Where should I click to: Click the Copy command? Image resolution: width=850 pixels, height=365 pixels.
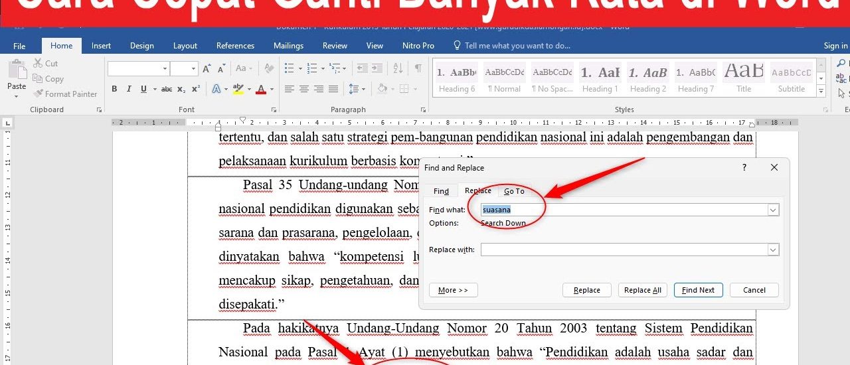coord(48,79)
